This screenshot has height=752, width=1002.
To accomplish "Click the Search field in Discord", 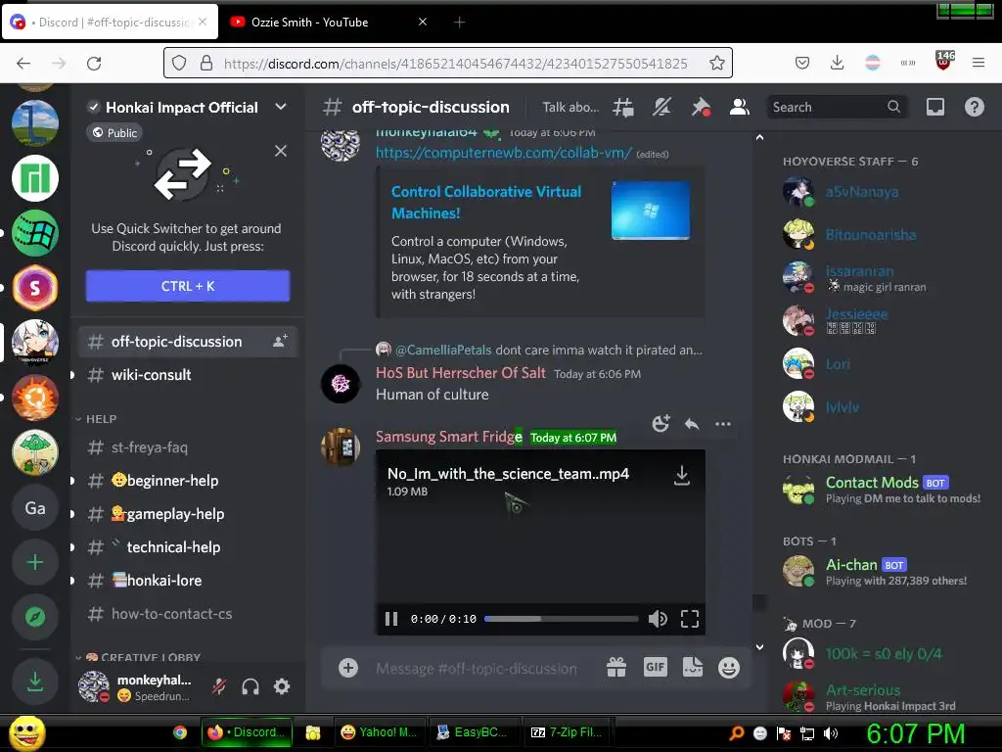I will coord(837,107).
